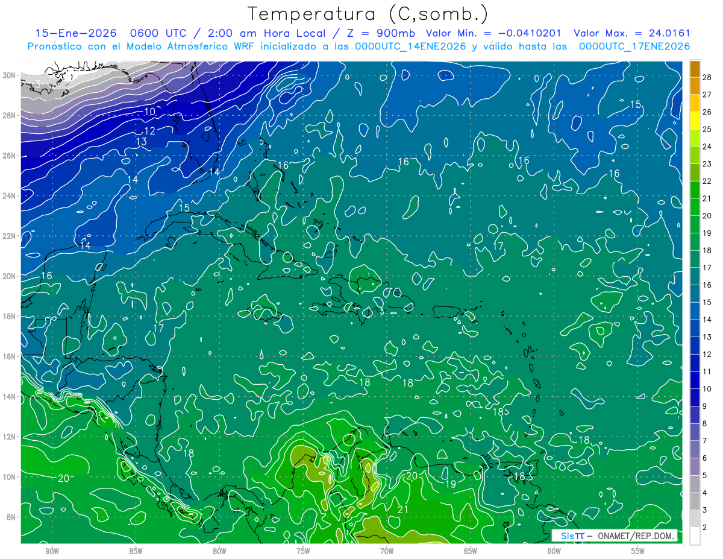Viewport: 723px width, 559px height.
Task: Click the "Valor Min. = -0.0410201" readout
Action: (492, 33)
